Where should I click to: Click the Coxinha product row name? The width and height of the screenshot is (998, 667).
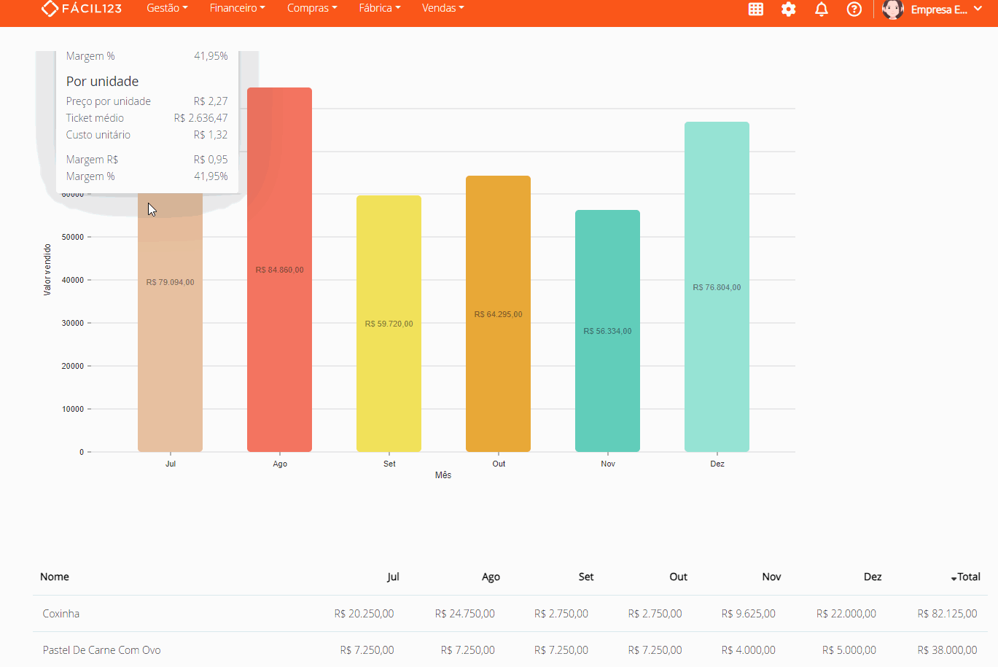pyautogui.click(x=61, y=614)
